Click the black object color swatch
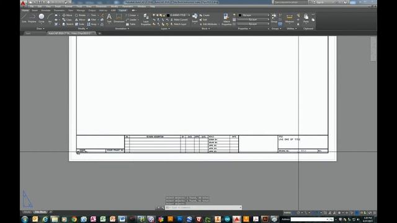Image resolution: width=397 pixels, height=223 pixels. coord(240,15)
